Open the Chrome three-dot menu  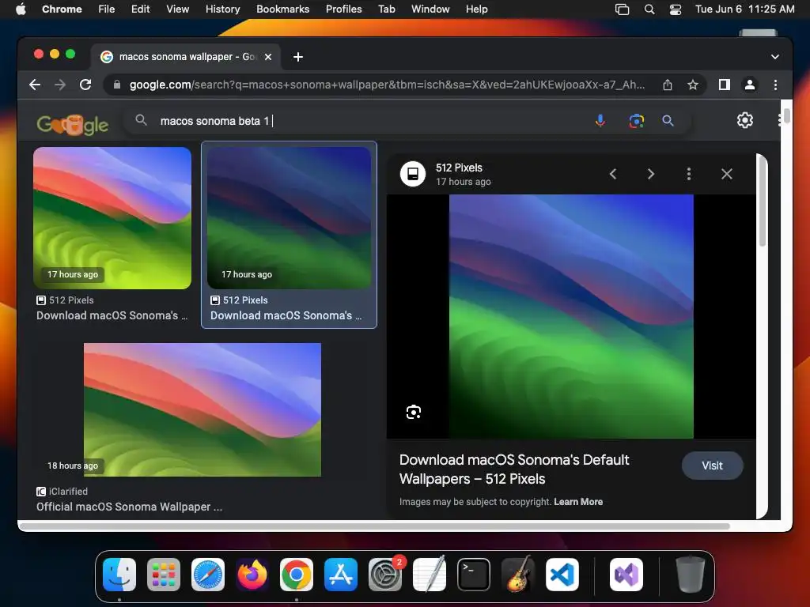(775, 85)
